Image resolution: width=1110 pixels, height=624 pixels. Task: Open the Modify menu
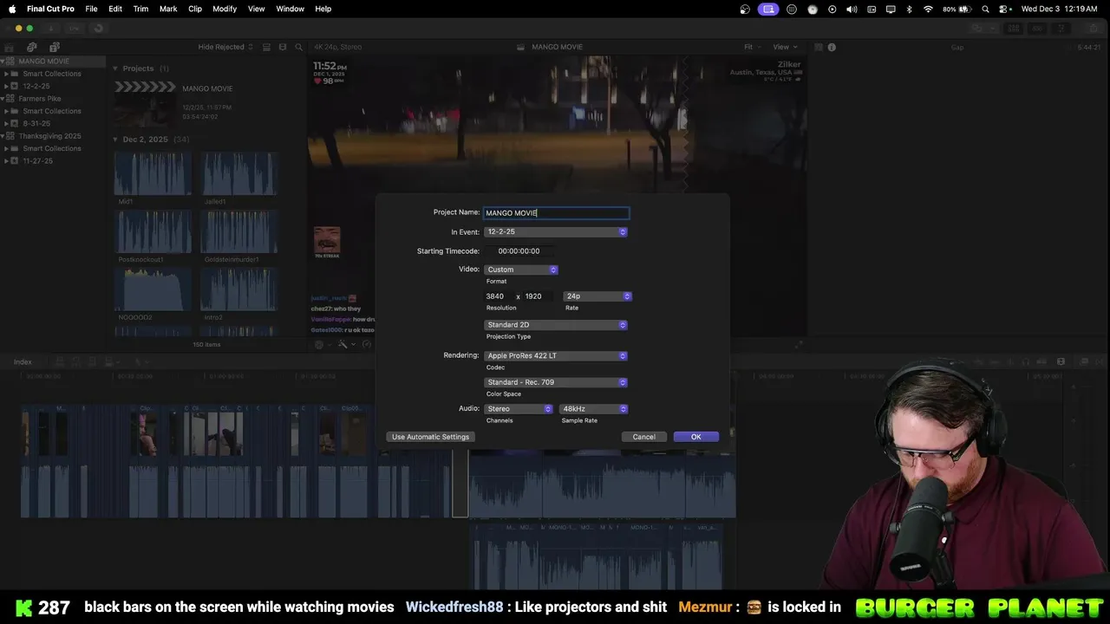225,9
